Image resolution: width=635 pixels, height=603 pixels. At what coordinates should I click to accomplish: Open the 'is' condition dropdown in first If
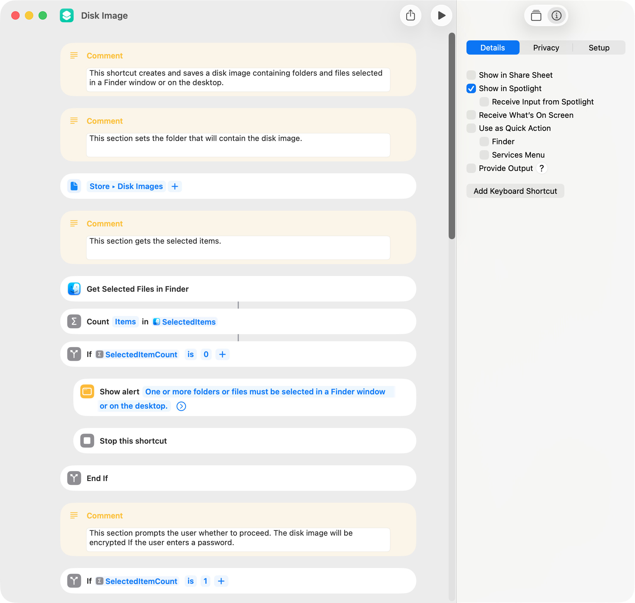coord(190,354)
